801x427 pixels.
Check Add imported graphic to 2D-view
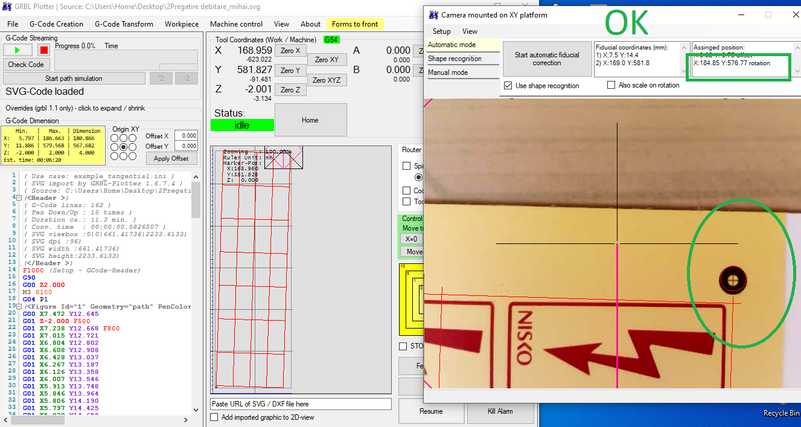click(214, 417)
